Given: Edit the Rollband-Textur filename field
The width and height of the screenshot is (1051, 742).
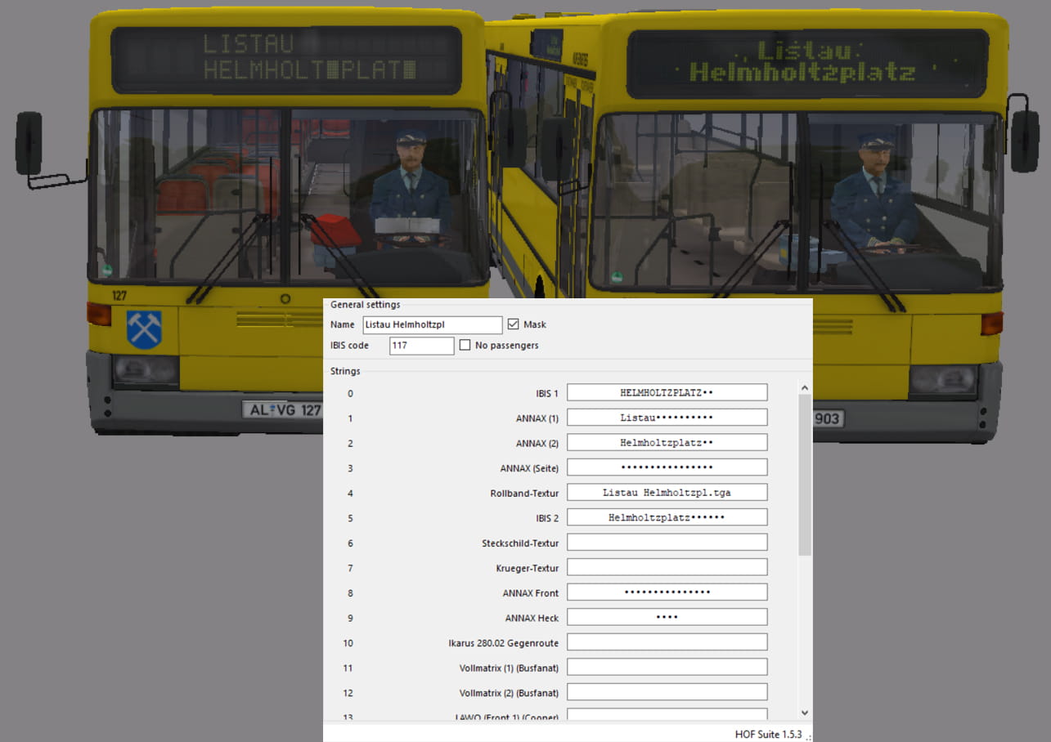Looking at the screenshot, I should (x=667, y=493).
